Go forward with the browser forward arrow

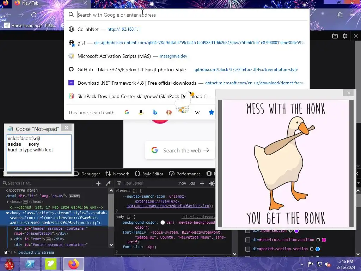pyautogui.click(x=21, y=15)
